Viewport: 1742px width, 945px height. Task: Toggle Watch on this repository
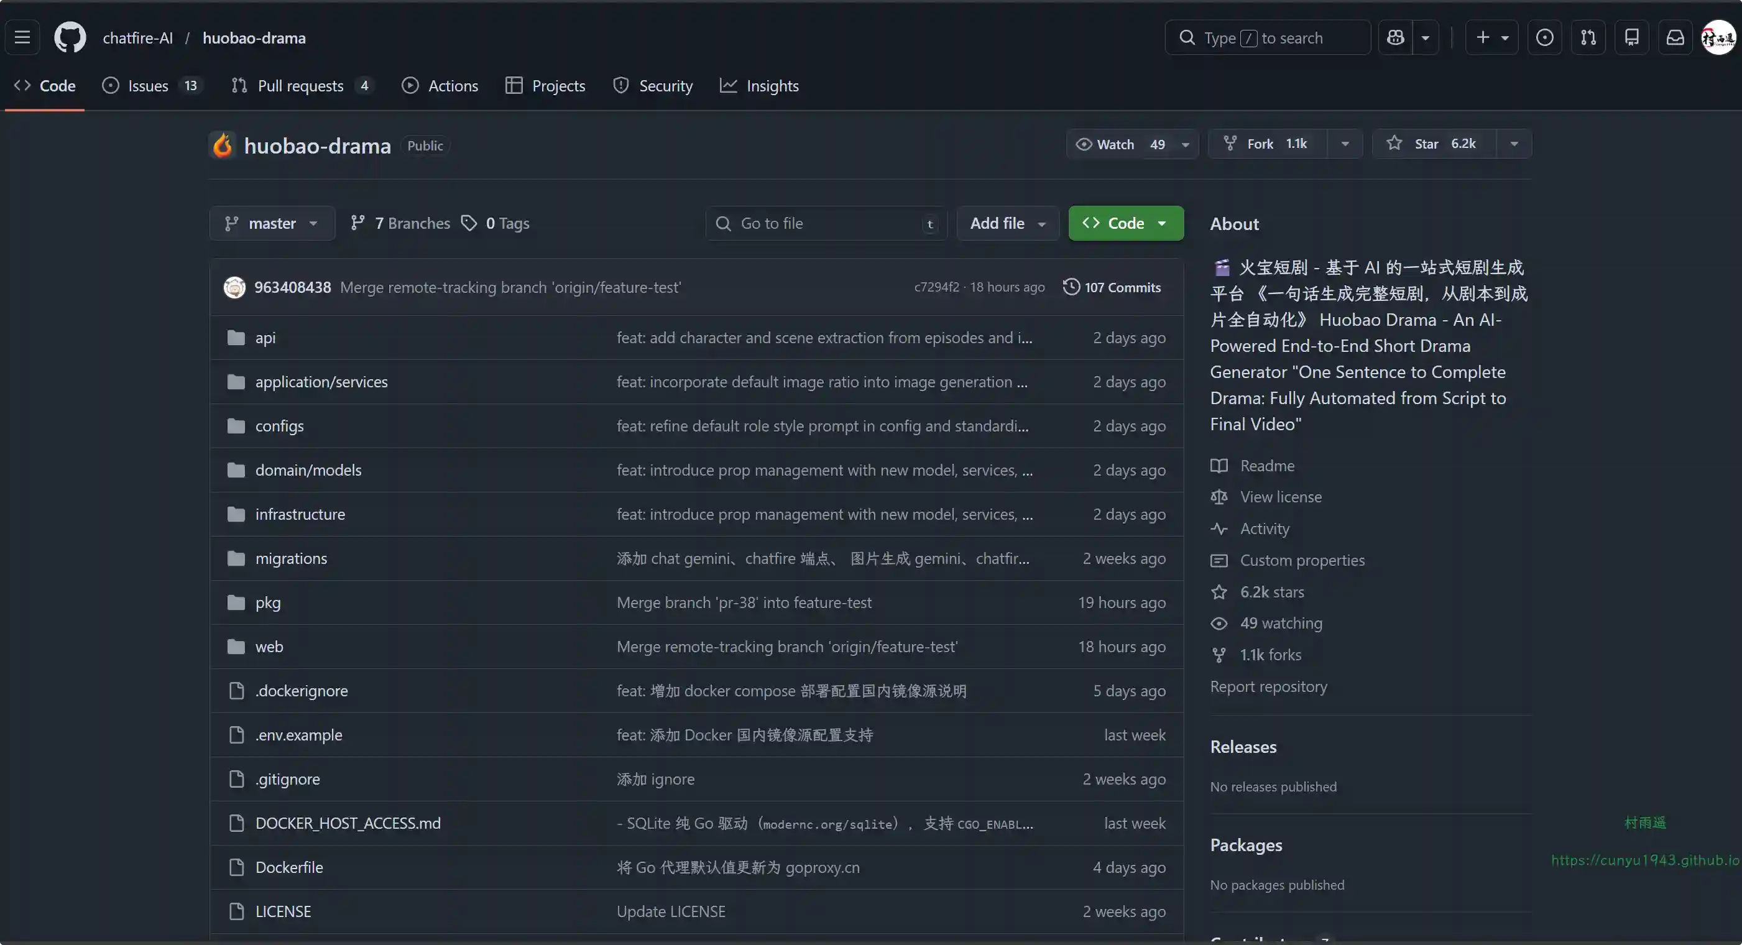[x=1116, y=144]
